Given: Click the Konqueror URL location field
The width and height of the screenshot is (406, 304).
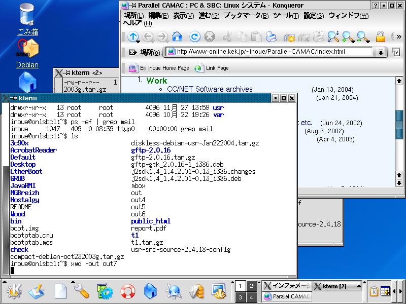Looking at the screenshot, I should (x=269, y=52).
